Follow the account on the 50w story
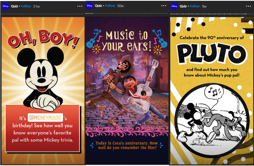Viewport: 254px width, 166px height. 110,6
